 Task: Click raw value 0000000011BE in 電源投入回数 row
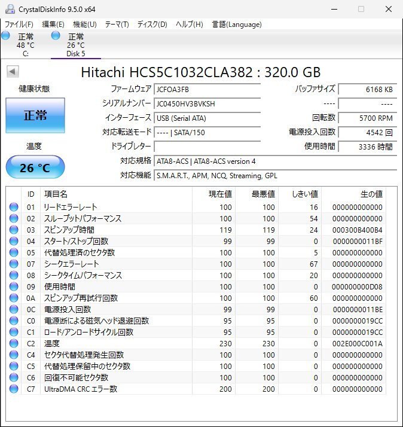tap(358, 310)
